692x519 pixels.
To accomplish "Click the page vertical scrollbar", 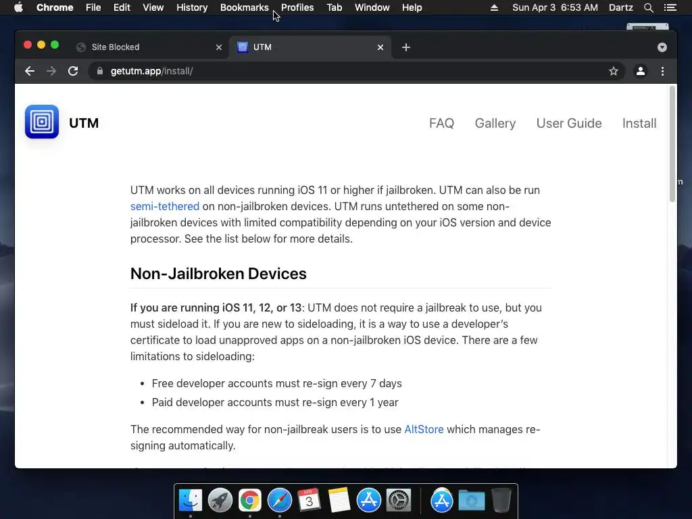I will (672, 145).
